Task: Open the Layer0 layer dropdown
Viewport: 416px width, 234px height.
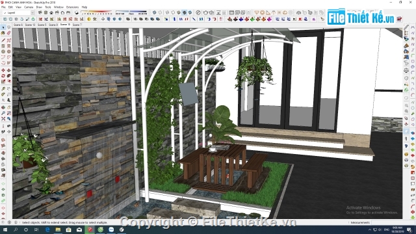Action: click(18, 13)
